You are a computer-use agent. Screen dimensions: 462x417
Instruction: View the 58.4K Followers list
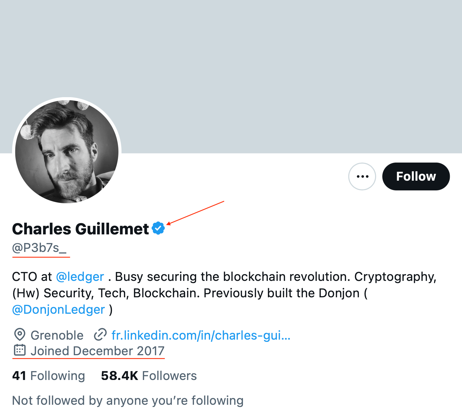pyautogui.click(x=149, y=376)
